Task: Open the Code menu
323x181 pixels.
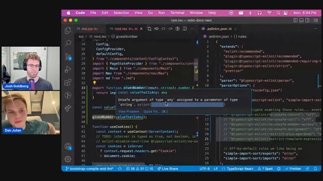Action: click(x=80, y=13)
